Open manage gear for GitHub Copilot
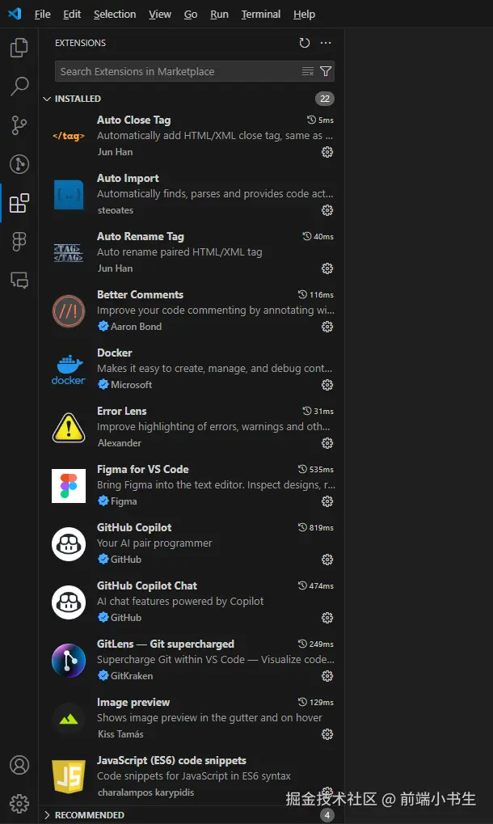This screenshot has width=493, height=824. (327, 560)
